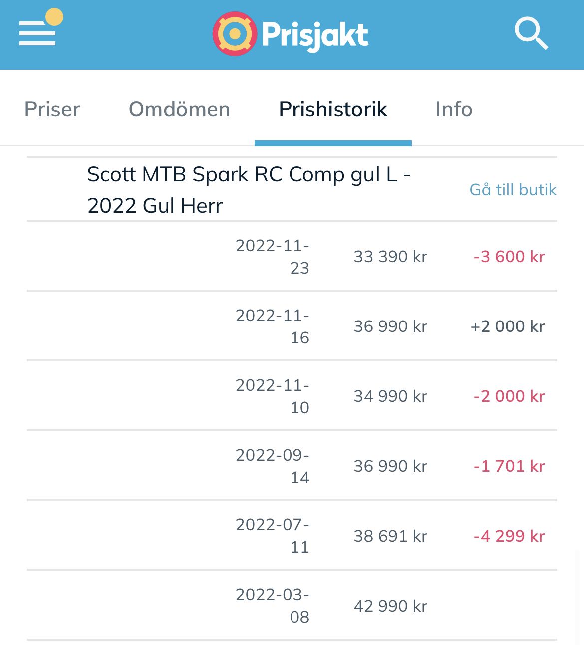Open search with the magnifier icon
This screenshot has width=584, height=645.
531,33
